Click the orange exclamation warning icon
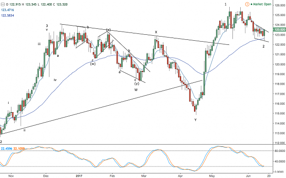The height and width of the screenshot is (178, 286). point(247,4)
